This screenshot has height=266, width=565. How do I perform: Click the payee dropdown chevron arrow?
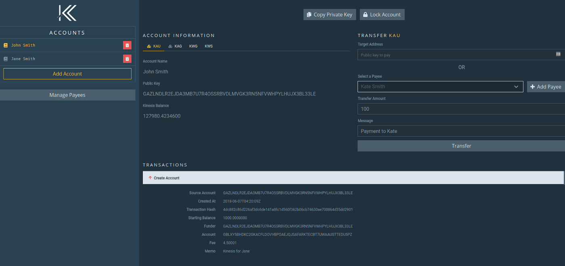point(516,87)
